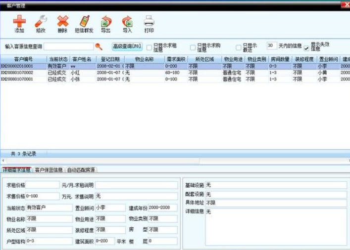Click the 导入 (Import) toolbar icon

[x=127, y=22]
